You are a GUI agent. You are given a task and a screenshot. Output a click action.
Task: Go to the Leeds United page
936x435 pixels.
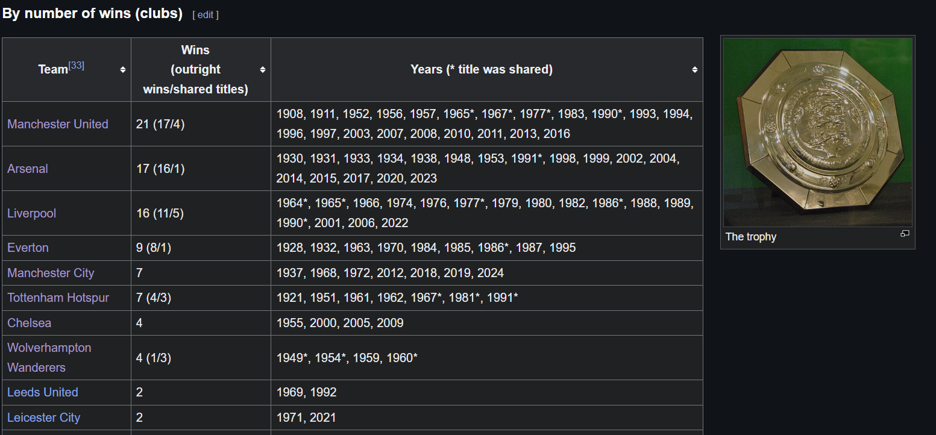point(43,392)
